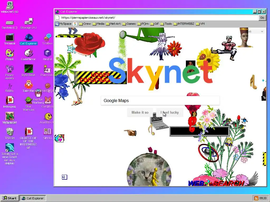The height and width of the screenshot is (202, 270).
Task: Open the Start menu
Action: click(10, 198)
